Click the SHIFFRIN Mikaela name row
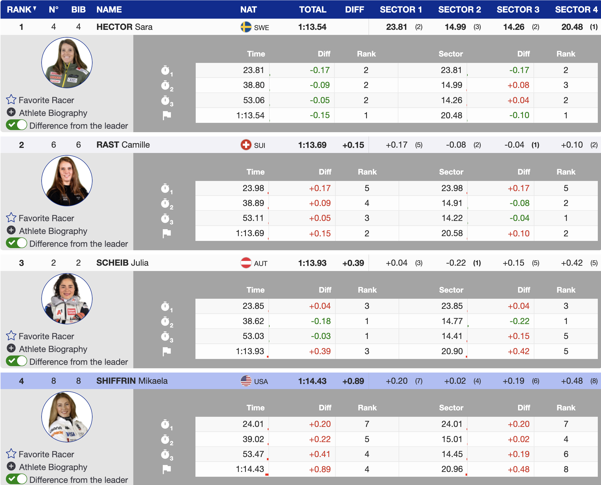This screenshot has width=601, height=485. click(x=132, y=381)
